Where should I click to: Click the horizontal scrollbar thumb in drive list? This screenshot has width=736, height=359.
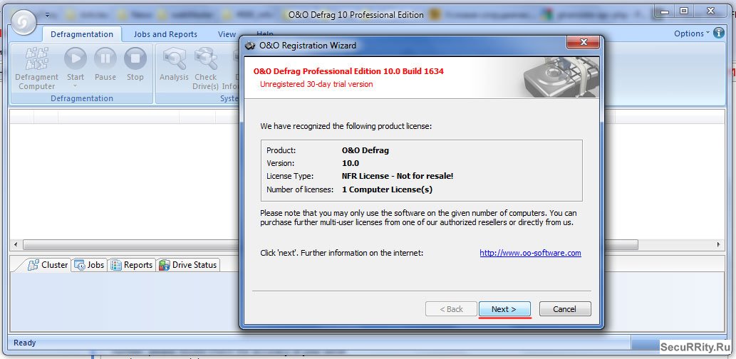[331, 245]
